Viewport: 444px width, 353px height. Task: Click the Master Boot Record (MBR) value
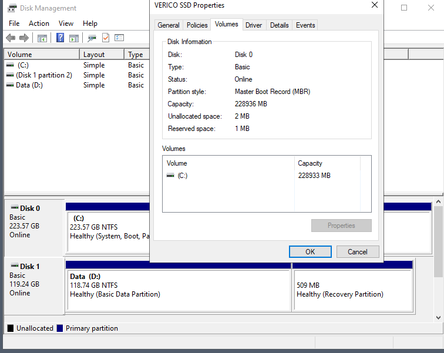click(x=273, y=92)
